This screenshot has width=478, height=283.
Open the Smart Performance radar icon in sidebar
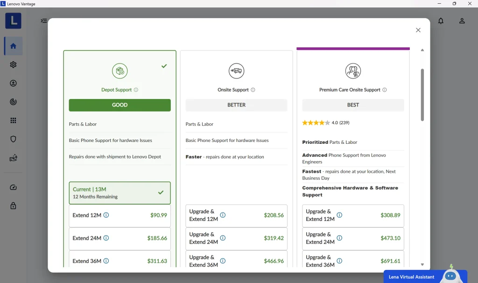click(13, 102)
